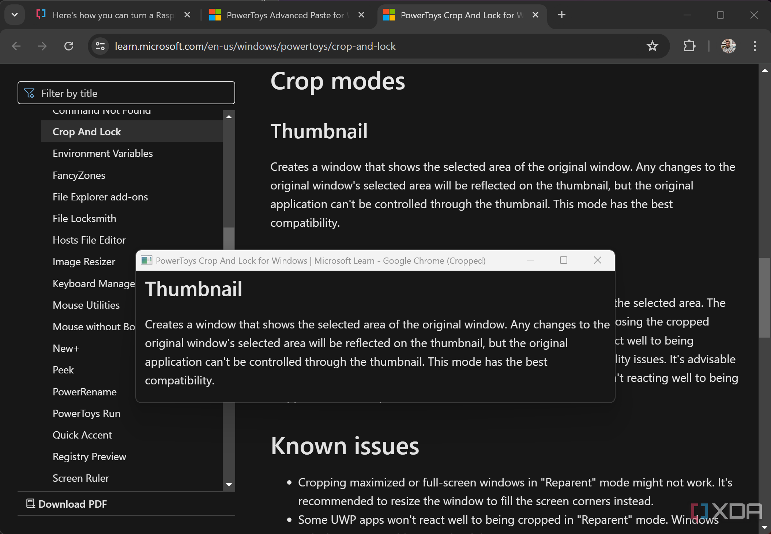Open Environment Variables doc page

[x=103, y=153]
